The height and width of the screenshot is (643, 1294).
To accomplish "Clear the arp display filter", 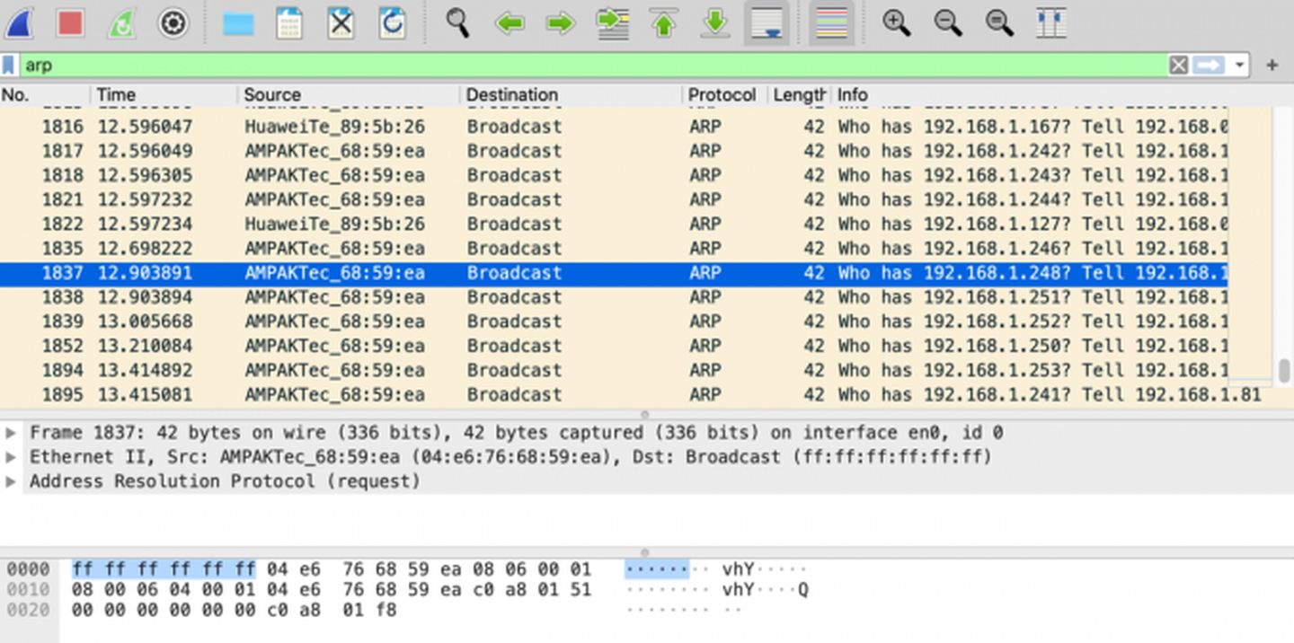I will (x=1178, y=66).
